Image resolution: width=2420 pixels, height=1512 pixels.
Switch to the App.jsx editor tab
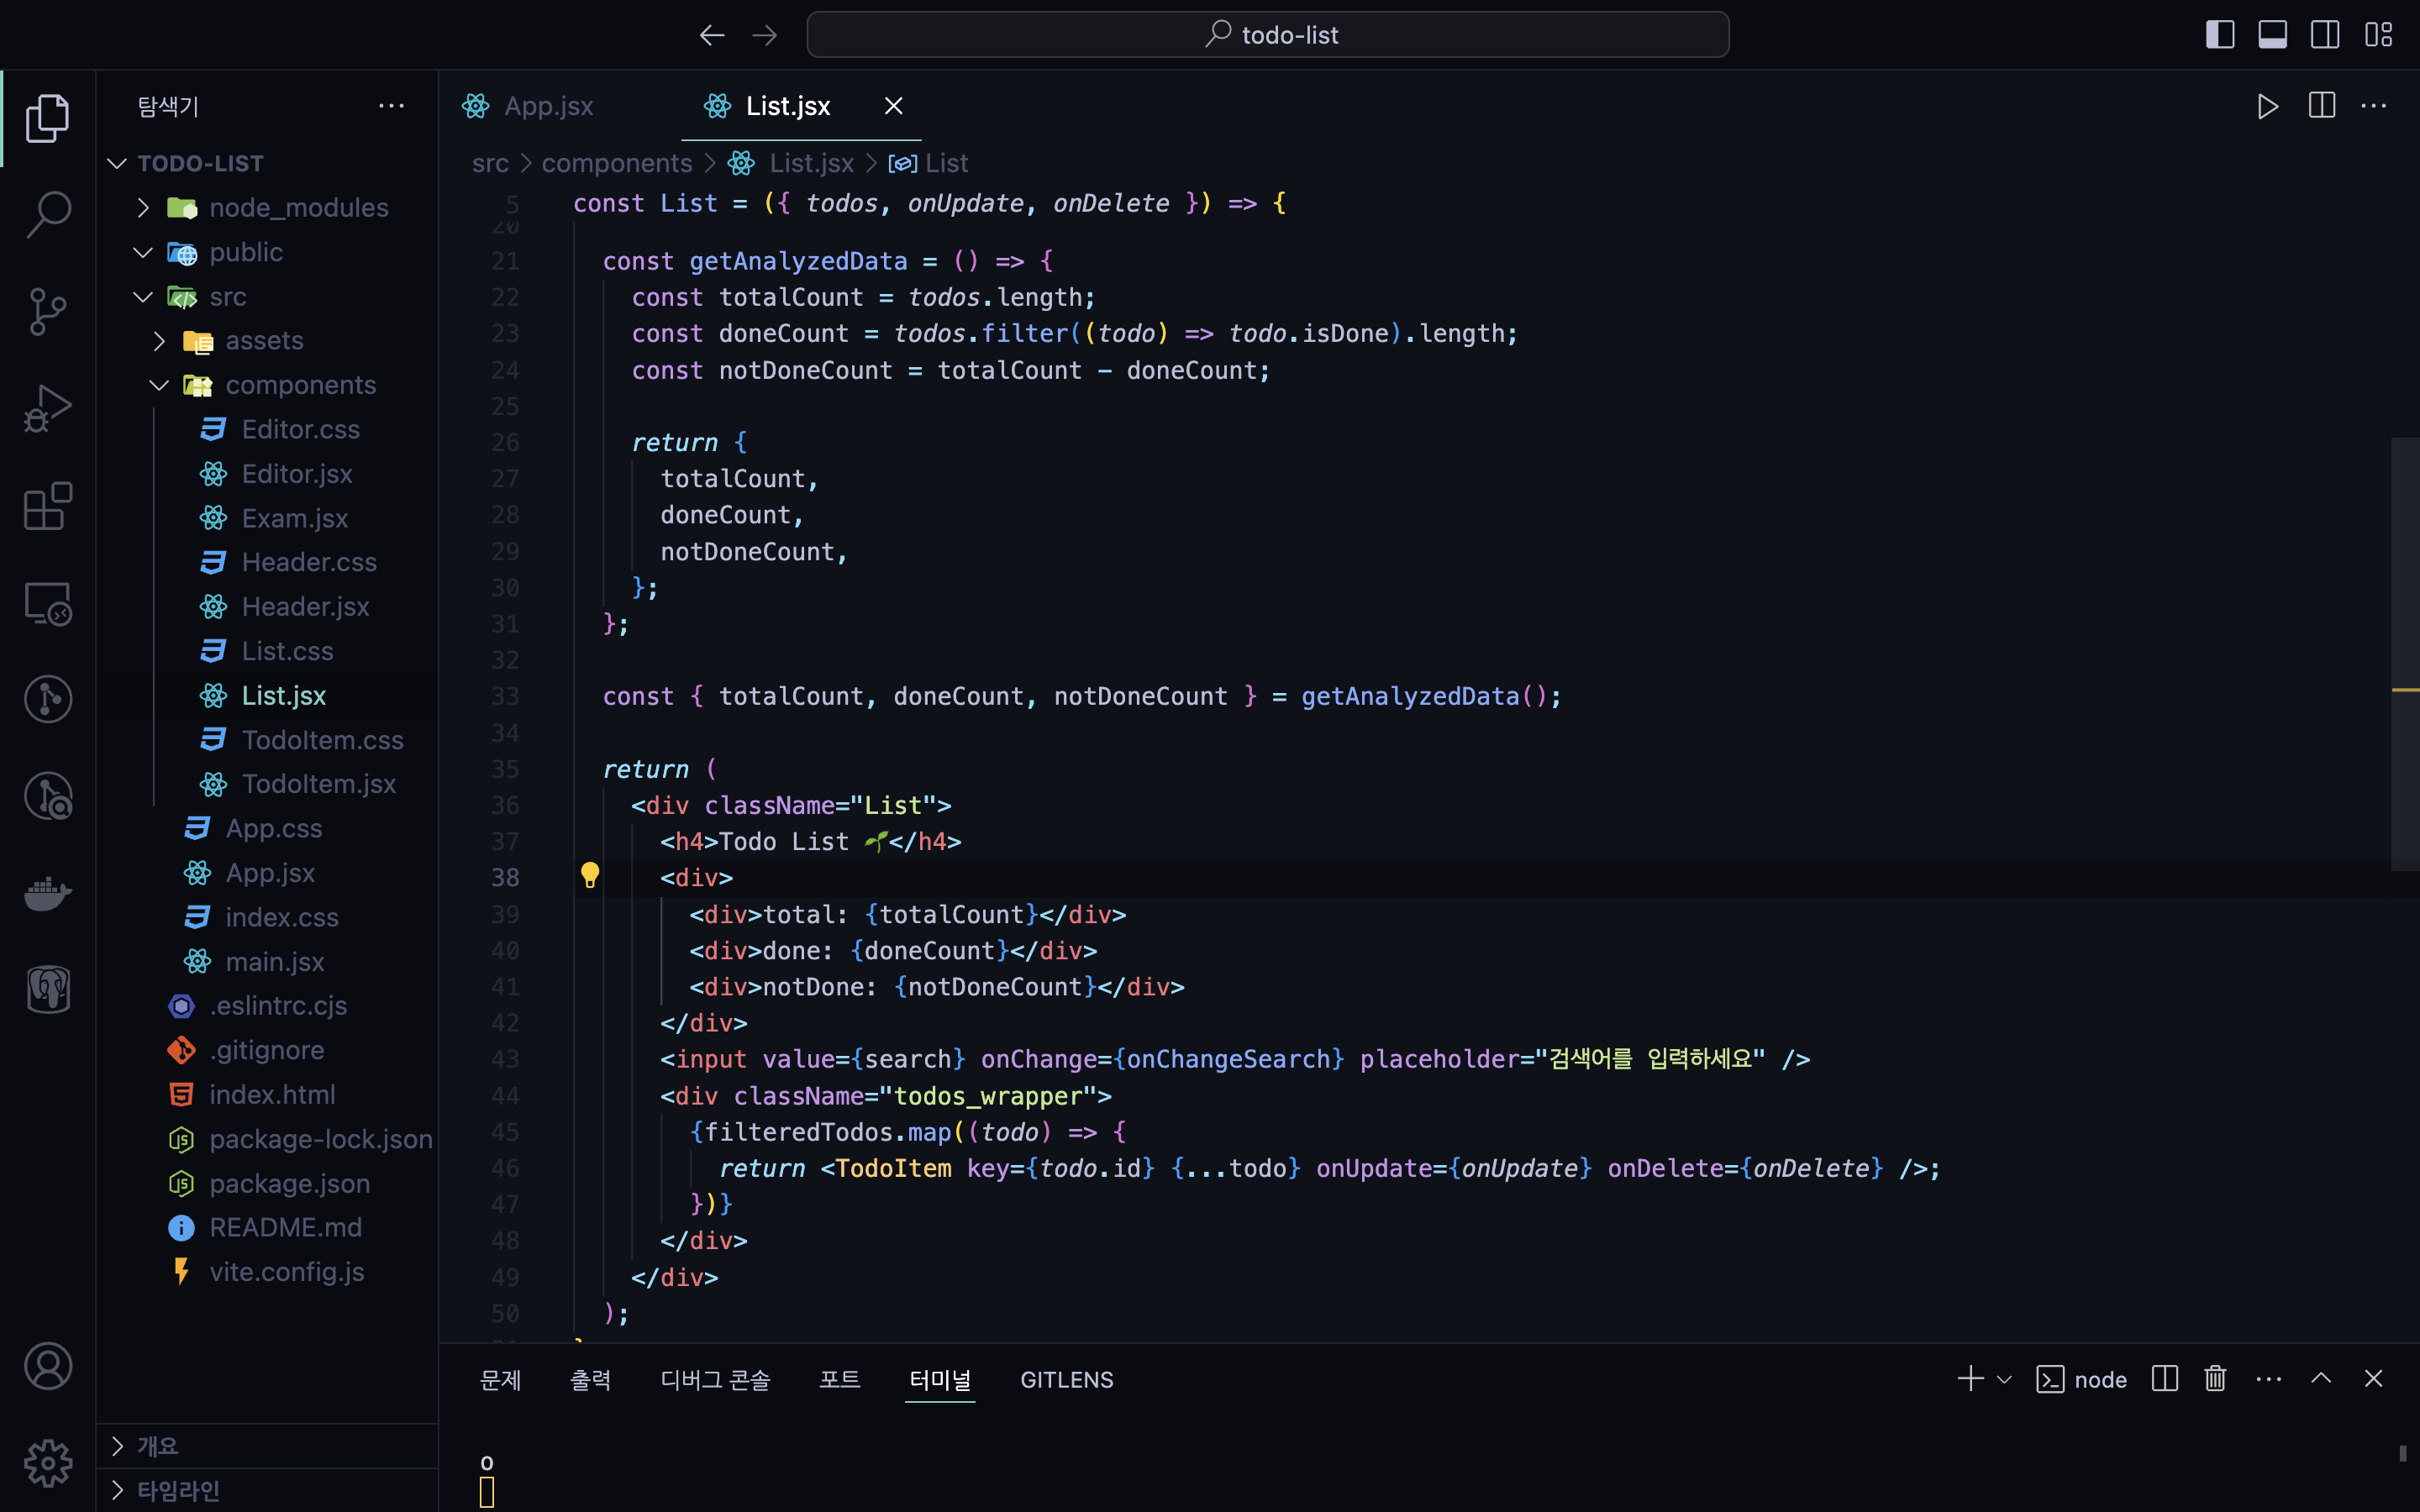[548, 106]
